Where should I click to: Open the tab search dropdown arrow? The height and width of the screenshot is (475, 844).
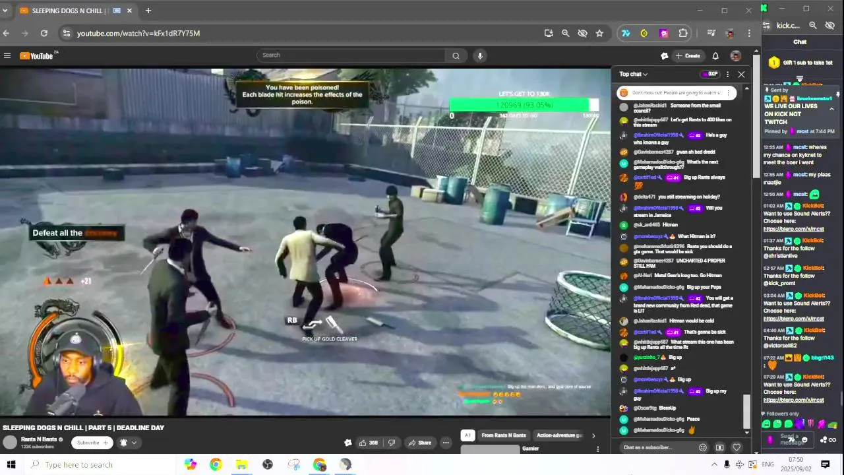point(5,11)
